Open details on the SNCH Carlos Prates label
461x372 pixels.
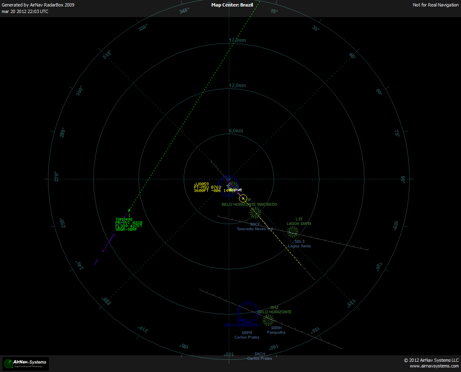[259, 356]
